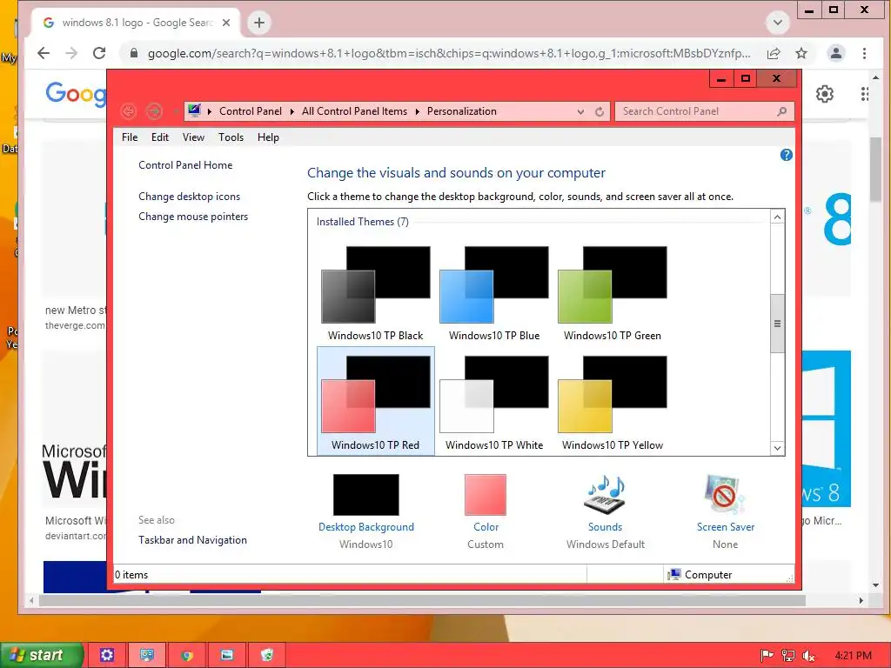Expand the arrow after Control Panel breadcrumb

coord(292,111)
